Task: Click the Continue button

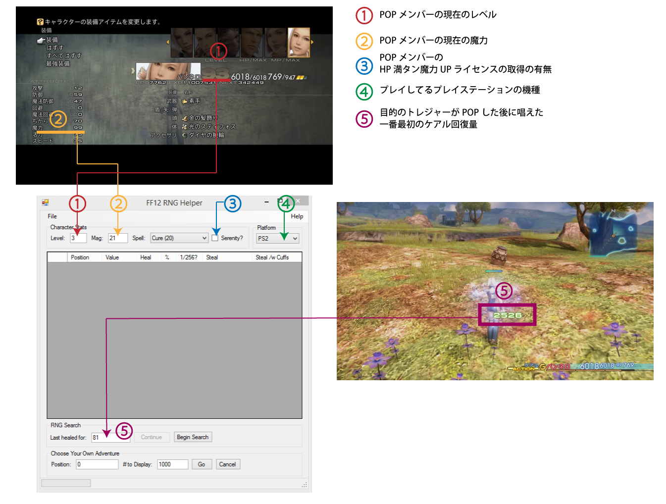Action: coord(152,437)
